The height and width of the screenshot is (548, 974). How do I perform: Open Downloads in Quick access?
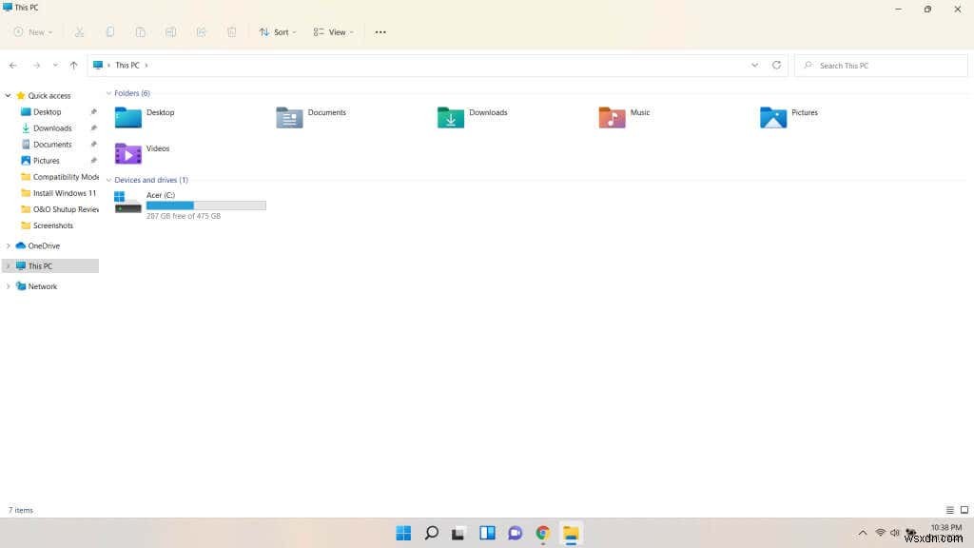pos(52,128)
